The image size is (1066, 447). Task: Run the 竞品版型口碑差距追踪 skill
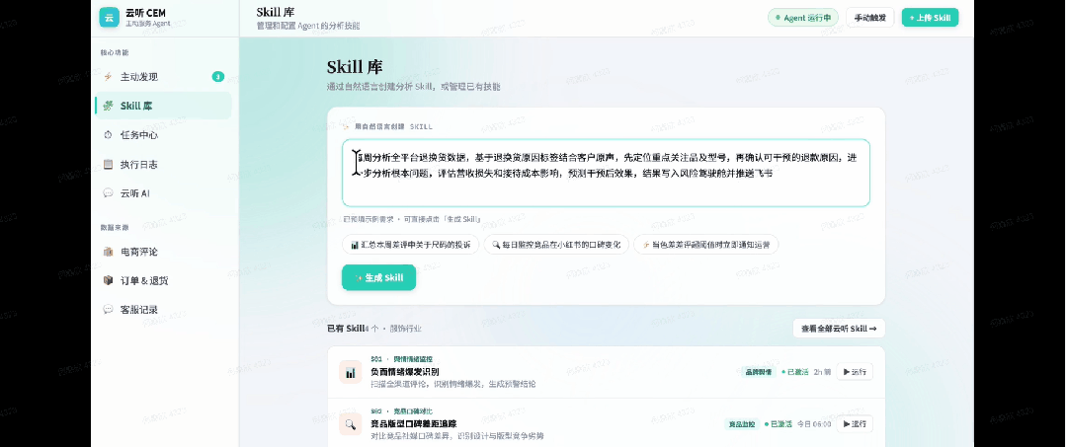click(855, 424)
